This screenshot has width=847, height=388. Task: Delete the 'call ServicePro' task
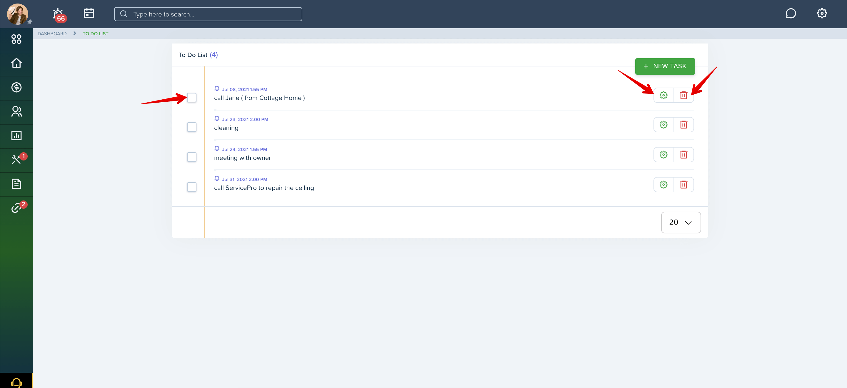pyautogui.click(x=683, y=185)
